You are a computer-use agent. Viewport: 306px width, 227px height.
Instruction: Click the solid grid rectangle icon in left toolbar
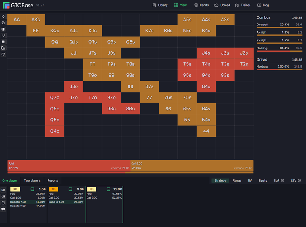tap(3, 41)
